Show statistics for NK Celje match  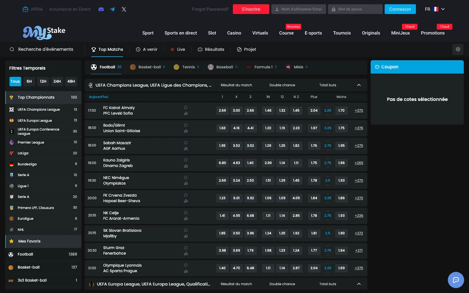click(186, 219)
